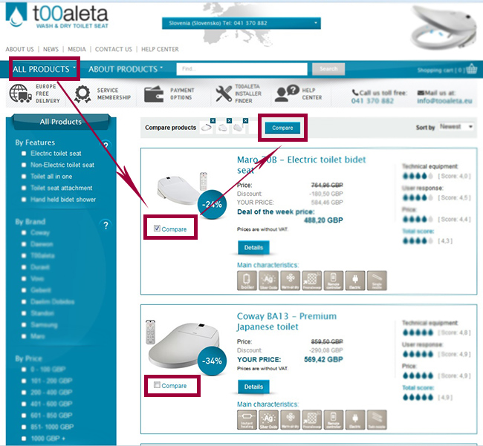The height and width of the screenshot is (446, 483).
Task: Click the Electric plug icon on Maro product
Action: coord(355,281)
